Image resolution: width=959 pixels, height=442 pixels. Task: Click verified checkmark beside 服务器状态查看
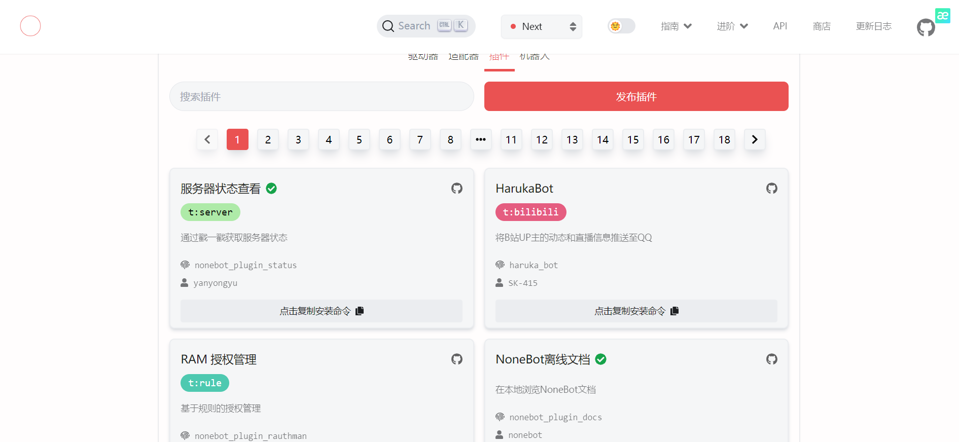click(x=271, y=189)
